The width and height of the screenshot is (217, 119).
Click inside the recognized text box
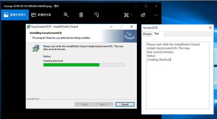point(178,75)
